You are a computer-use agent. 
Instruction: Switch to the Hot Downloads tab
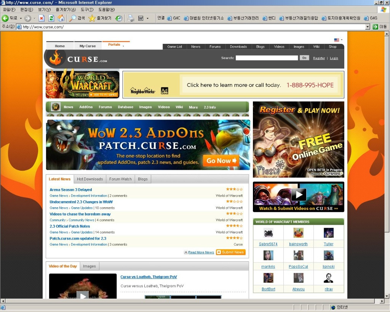click(90, 179)
